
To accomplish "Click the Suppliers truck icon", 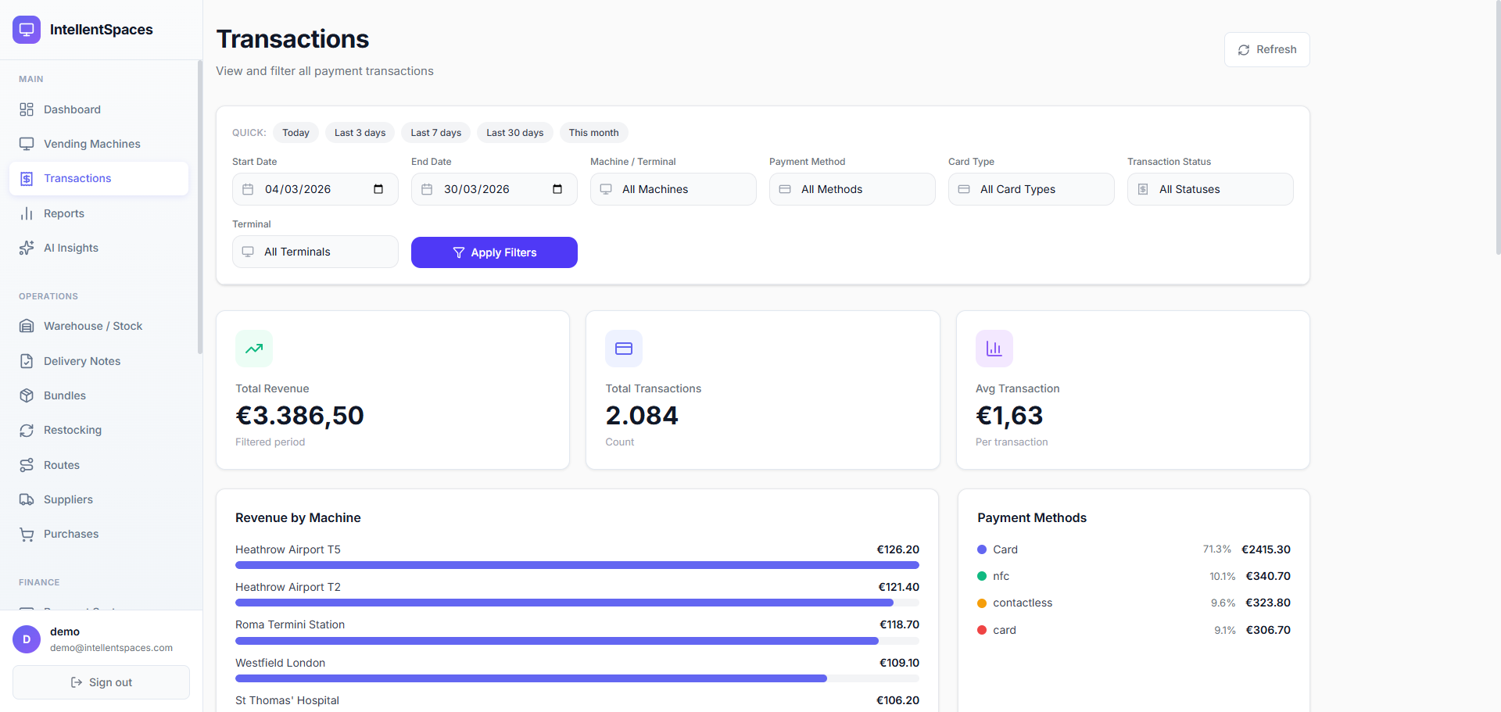I will tap(27, 499).
